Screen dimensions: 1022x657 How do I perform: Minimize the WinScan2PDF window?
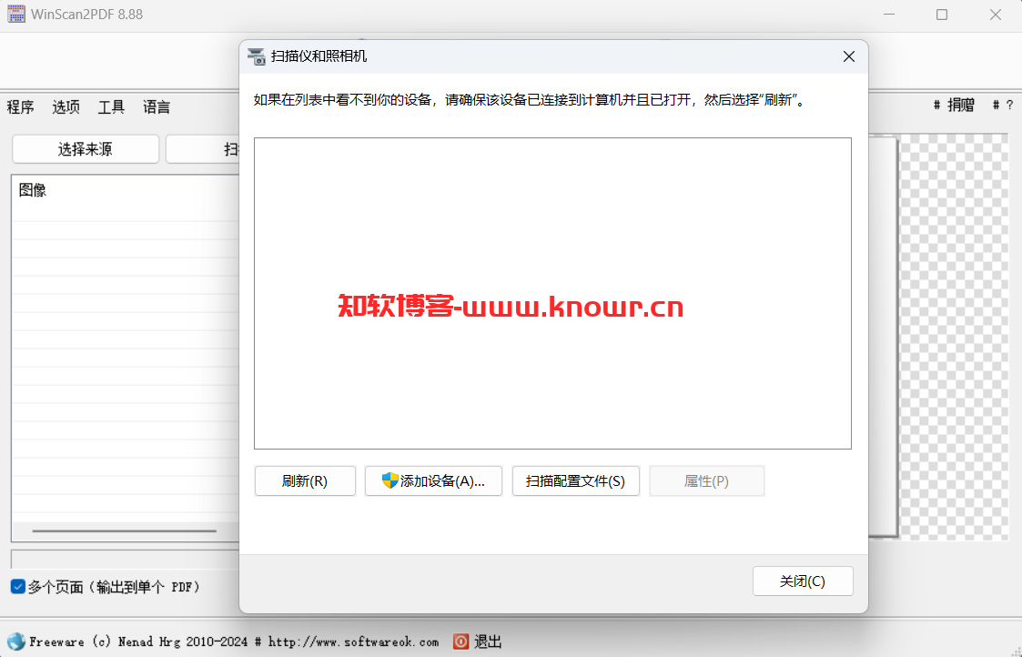tap(890, 15)
